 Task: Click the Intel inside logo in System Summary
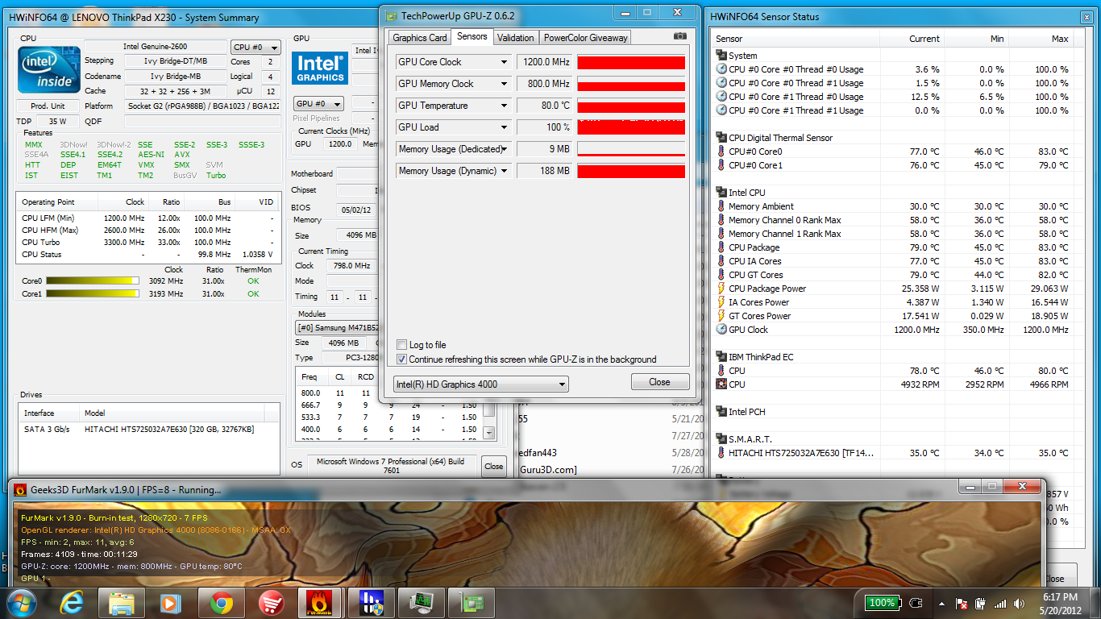click(x=48, y=71)
